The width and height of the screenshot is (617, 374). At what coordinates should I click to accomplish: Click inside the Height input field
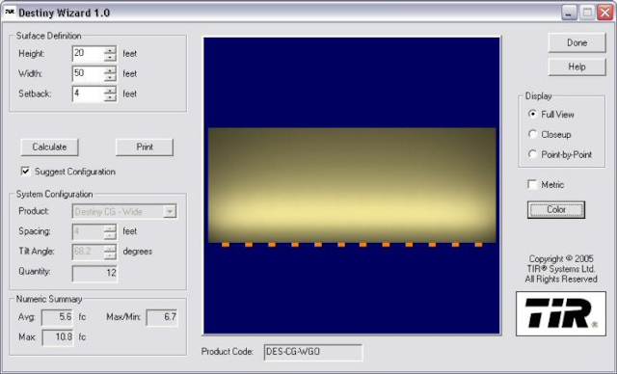pyautogui.click(x=89, y=53)
